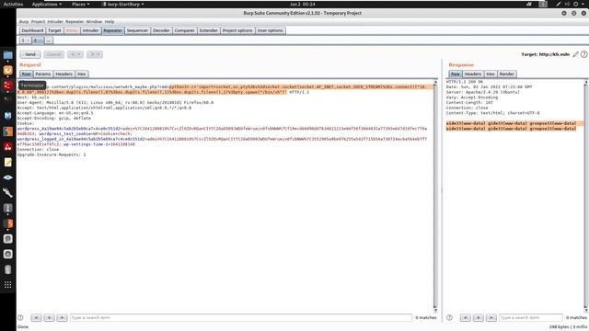Open the eye-shaped dock icon
This screenshot has width=589, height=331.
tap(8, 177)
